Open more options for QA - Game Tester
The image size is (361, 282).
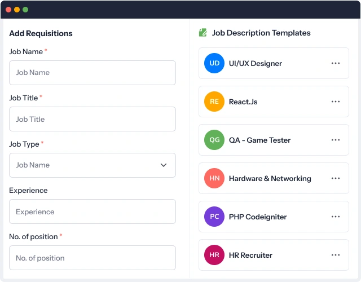click(x=336, y=140)
